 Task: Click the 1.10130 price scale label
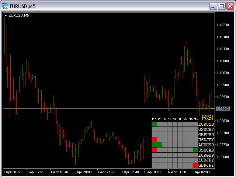223,49
